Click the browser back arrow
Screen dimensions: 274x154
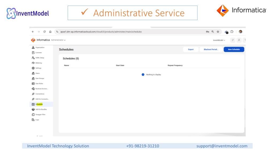(33, 32)
